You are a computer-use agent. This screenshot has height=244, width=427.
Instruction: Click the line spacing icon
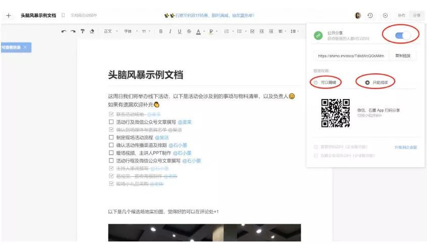(293, 31)
